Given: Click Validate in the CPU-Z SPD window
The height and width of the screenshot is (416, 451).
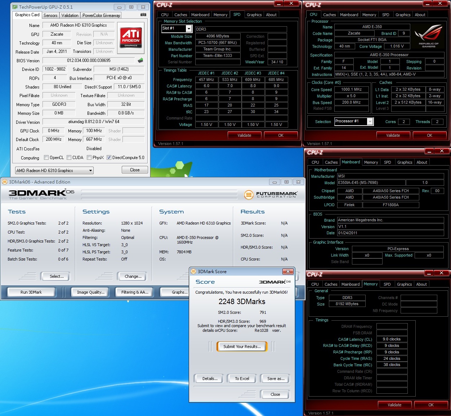Looking at the screenshot, I should point(244,135).
